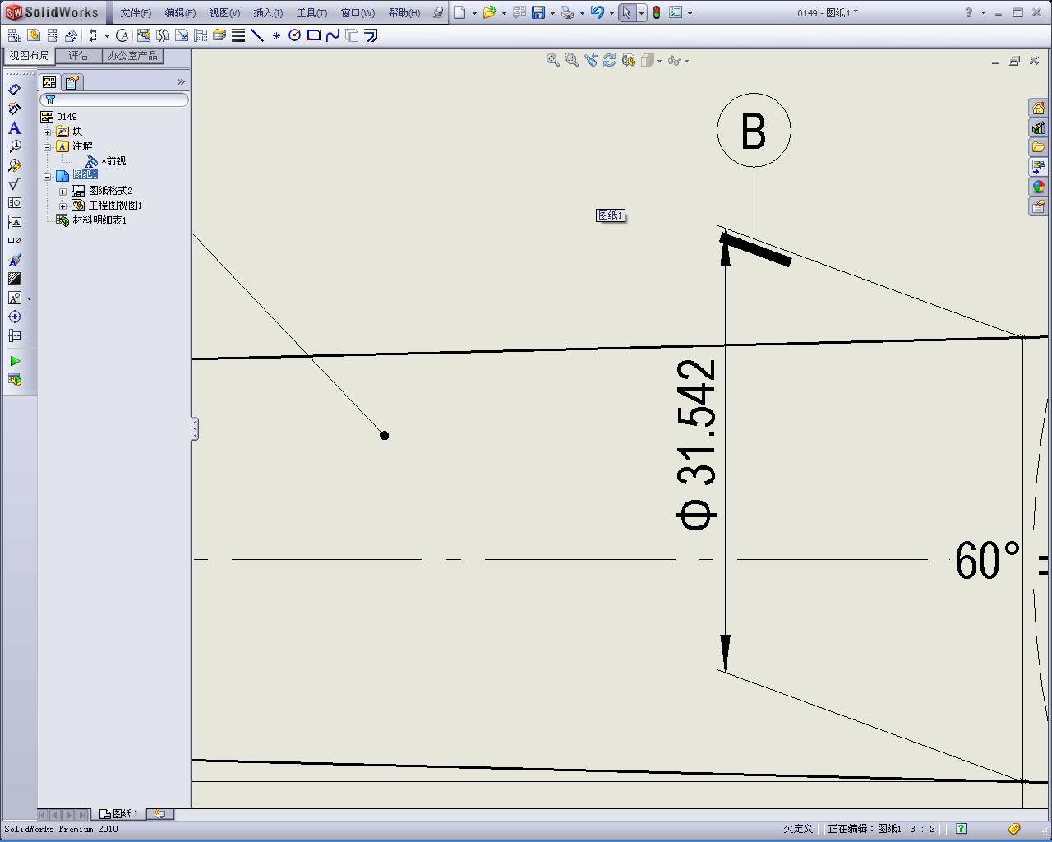Screen dimensions: 1052x842
Task: Select the Datum Feature tool
Action: [15, 222]
